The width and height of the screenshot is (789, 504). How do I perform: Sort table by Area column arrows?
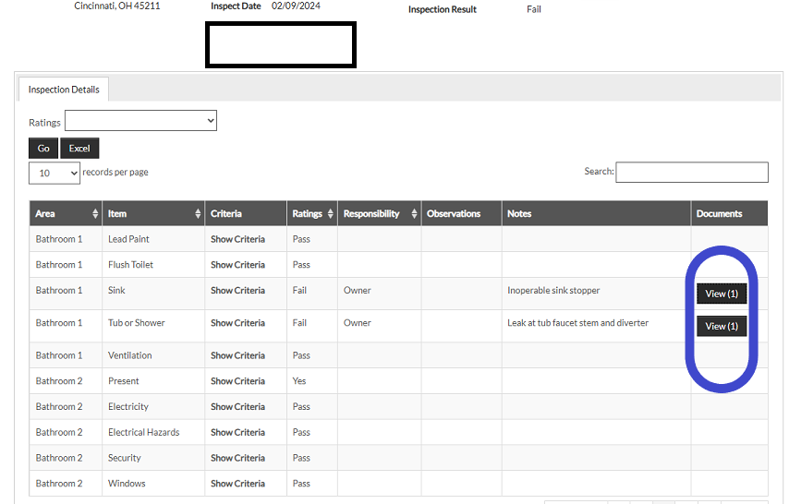tap(95, 214)
